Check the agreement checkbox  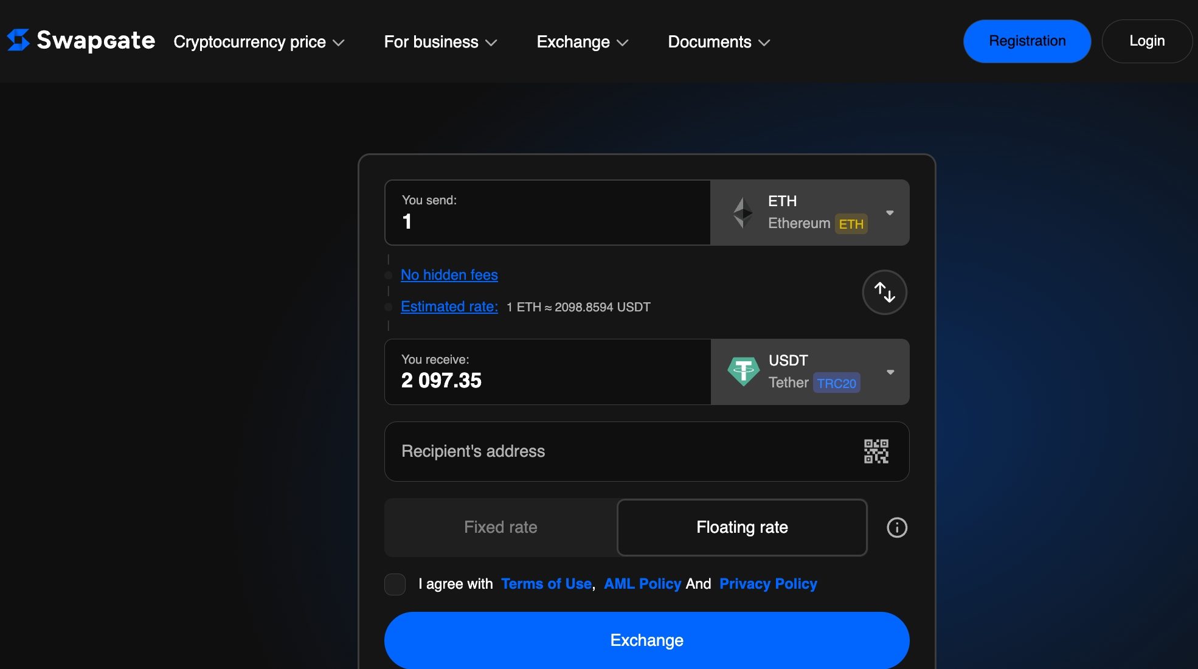395,583
